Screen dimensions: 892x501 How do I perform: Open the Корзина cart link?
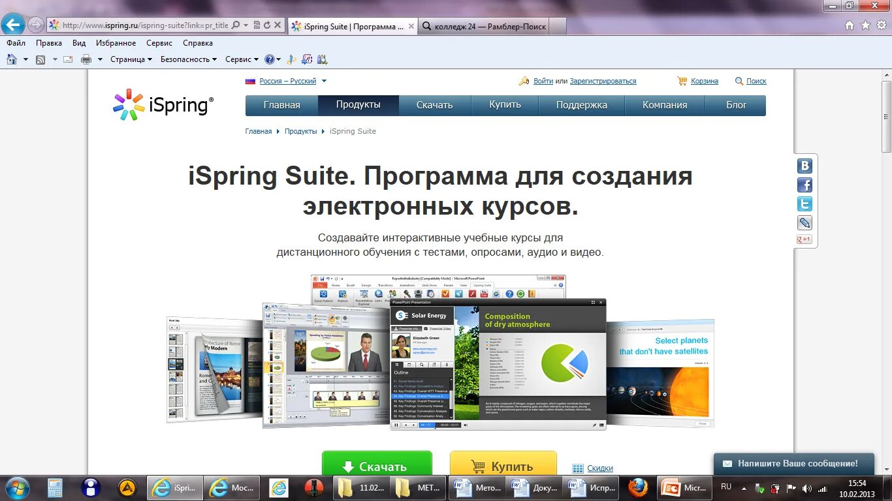705,81
